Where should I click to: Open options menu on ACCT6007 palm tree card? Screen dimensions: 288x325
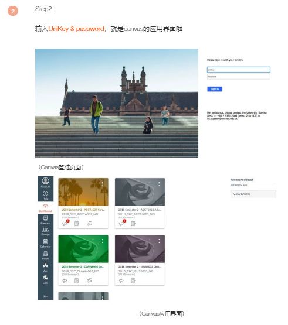103,184
